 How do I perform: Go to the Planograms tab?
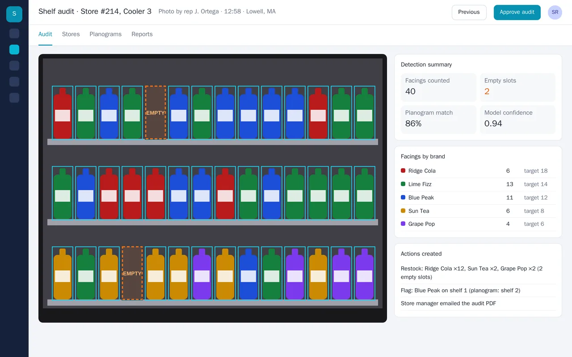(x=105, y=34)
